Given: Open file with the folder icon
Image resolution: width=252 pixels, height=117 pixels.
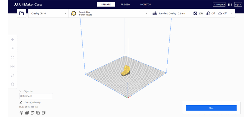Looking at the screenshot, I should [21, 13].
